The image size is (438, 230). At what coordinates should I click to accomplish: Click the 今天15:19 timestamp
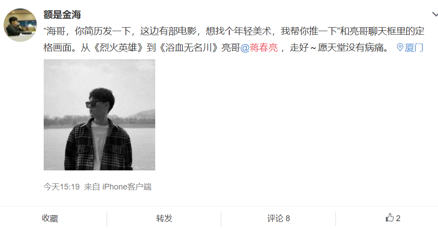pyautogui.click(x=62, y=186)
